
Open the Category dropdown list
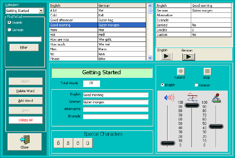pyautogui.click(x=41, y=11)
